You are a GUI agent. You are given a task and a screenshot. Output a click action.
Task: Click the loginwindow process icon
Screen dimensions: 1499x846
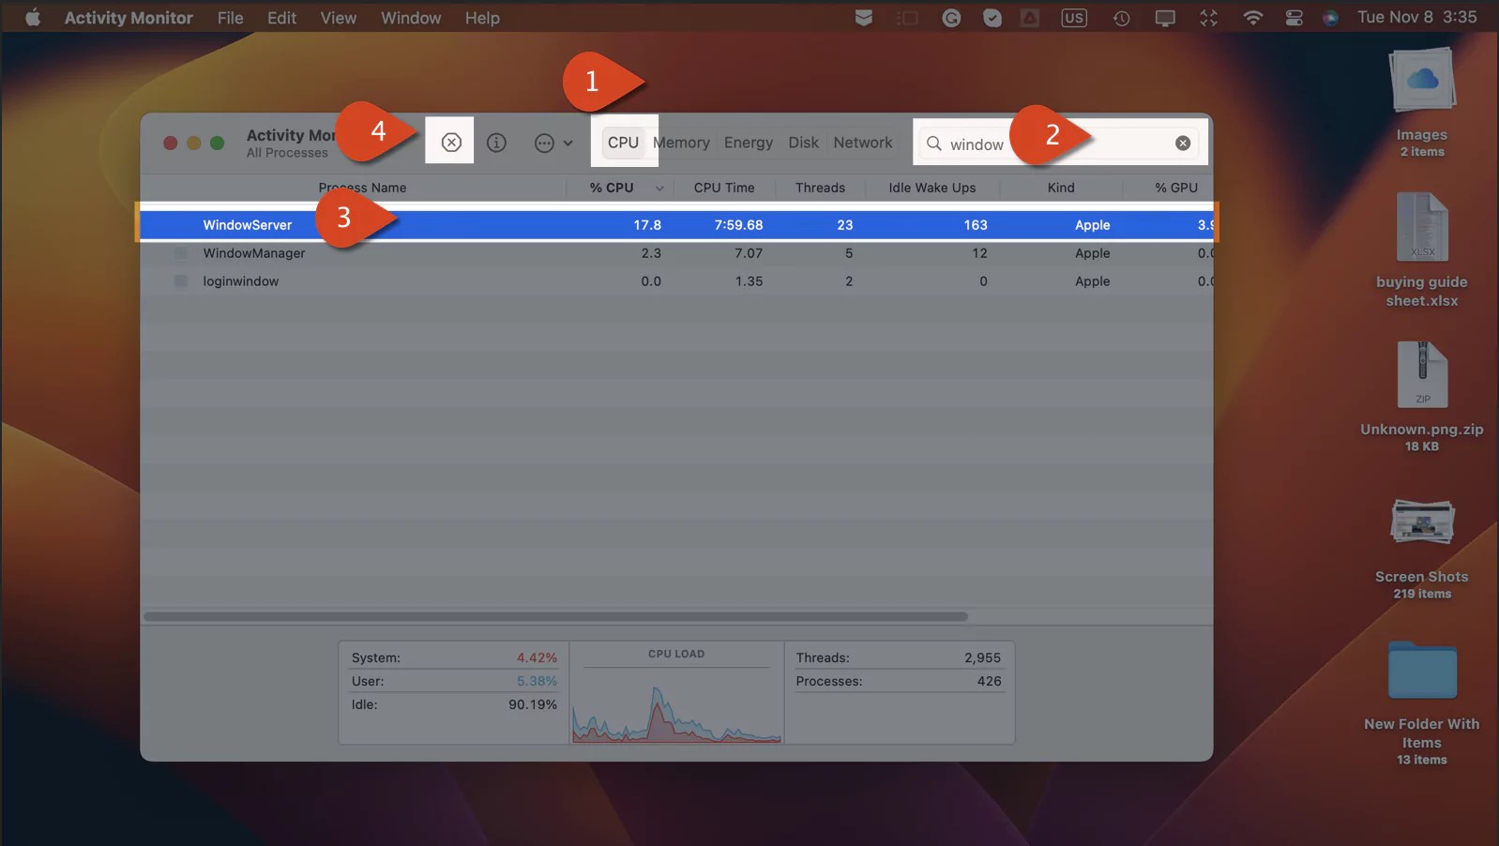point(181,281)
